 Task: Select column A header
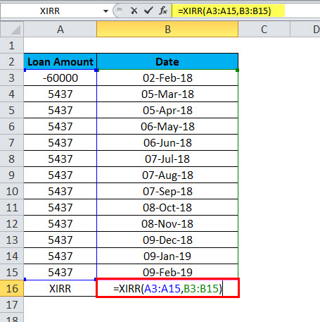click(60, 30)
